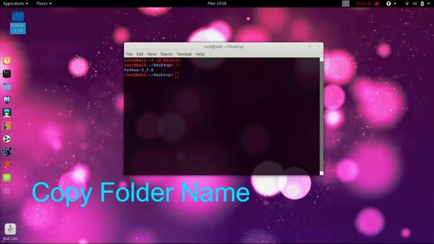
Task: Open the red F Faraday dock icon
Action: click(x=7, y=165)
